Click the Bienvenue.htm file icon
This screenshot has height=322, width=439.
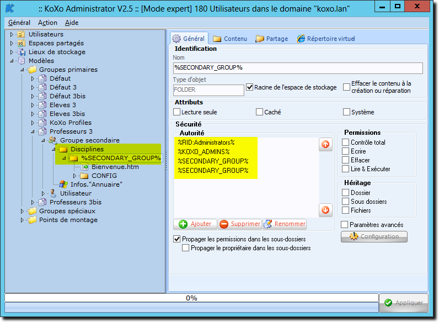(84, 167)
